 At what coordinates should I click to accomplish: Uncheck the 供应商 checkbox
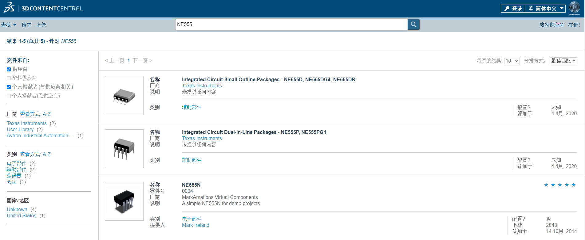(x=9, y=69)
